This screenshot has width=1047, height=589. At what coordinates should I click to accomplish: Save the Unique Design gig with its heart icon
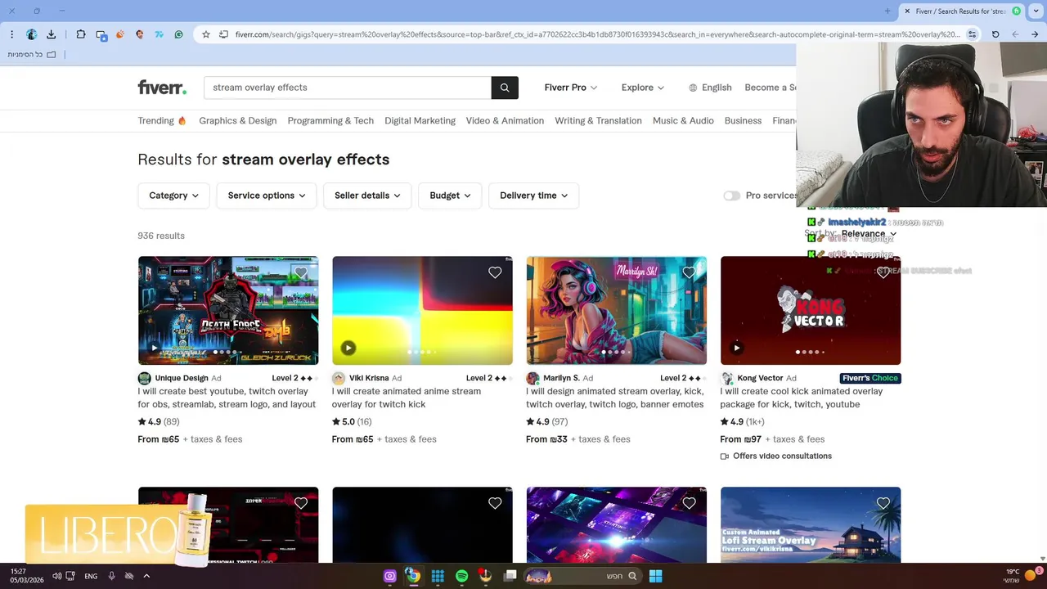(x=301, y=273)
